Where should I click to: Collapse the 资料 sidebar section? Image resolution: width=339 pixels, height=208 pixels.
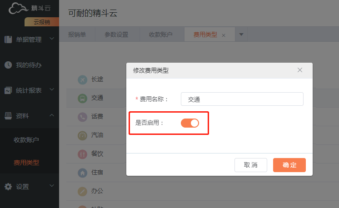(29, 116)
